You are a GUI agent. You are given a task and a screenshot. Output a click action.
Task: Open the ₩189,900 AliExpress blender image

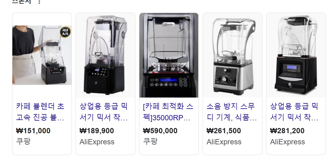(x=105, y=55)
